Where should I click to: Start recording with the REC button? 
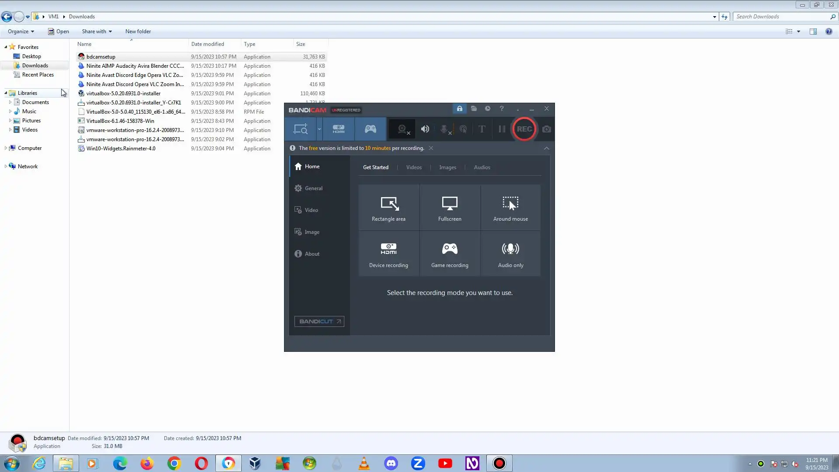point(524,129)
